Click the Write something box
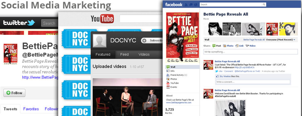The width and height of the screenshot is (302, 116). coord(251,52)
